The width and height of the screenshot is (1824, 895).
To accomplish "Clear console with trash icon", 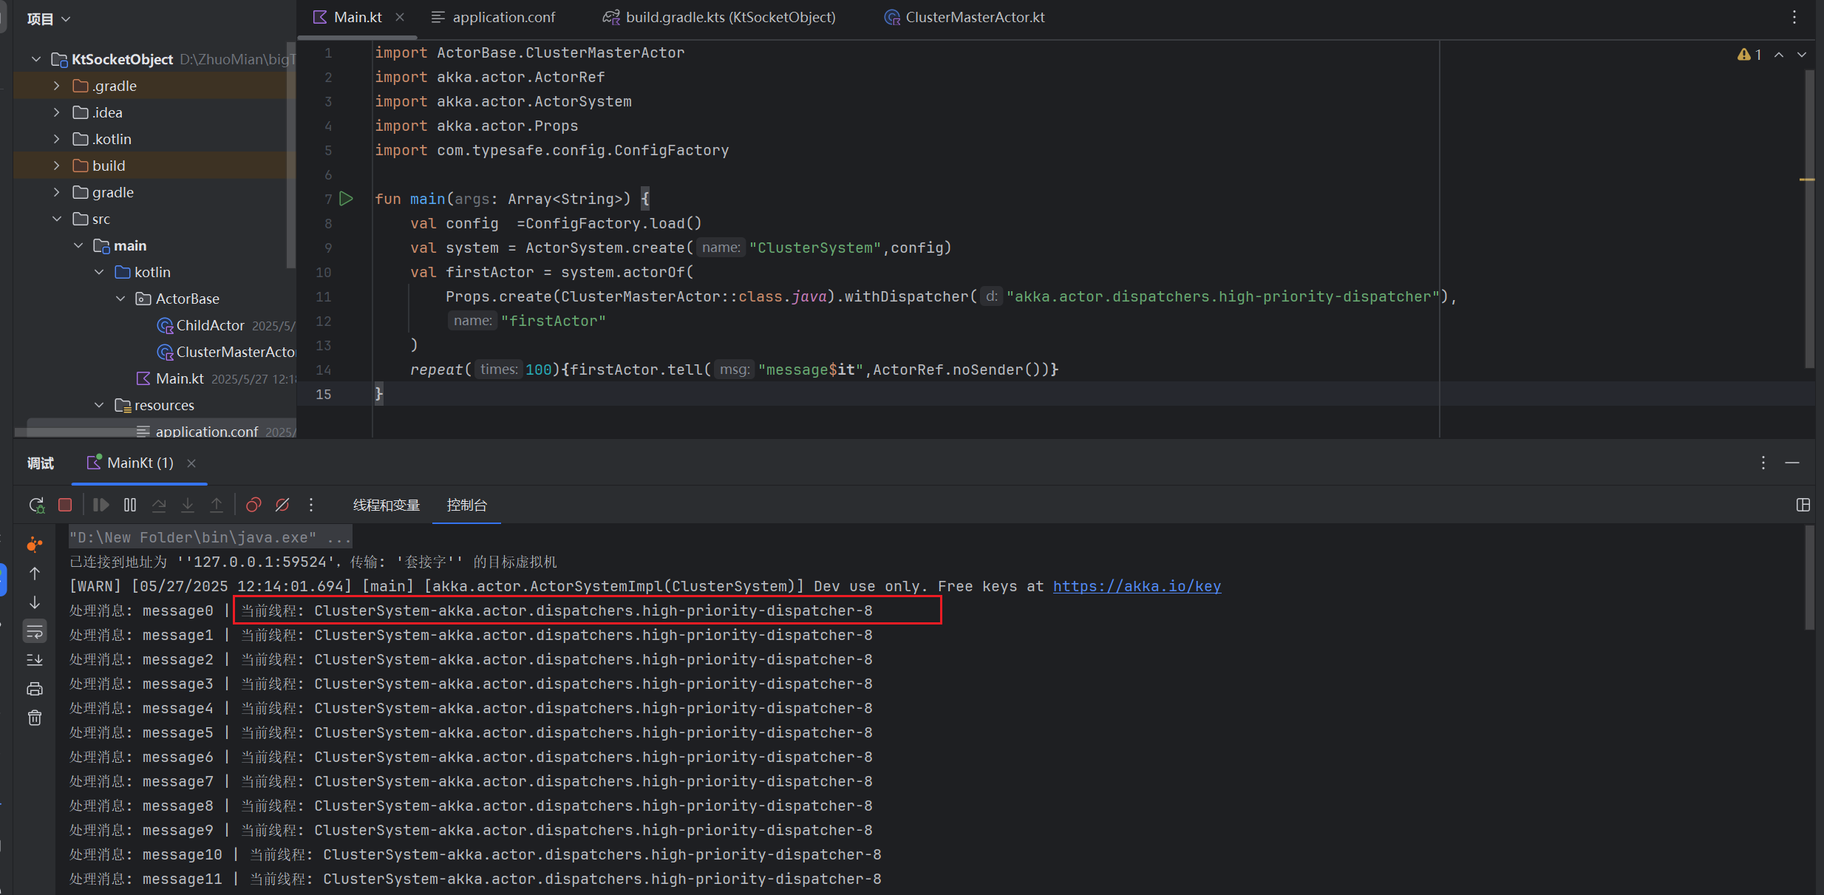I will (35, 718).
